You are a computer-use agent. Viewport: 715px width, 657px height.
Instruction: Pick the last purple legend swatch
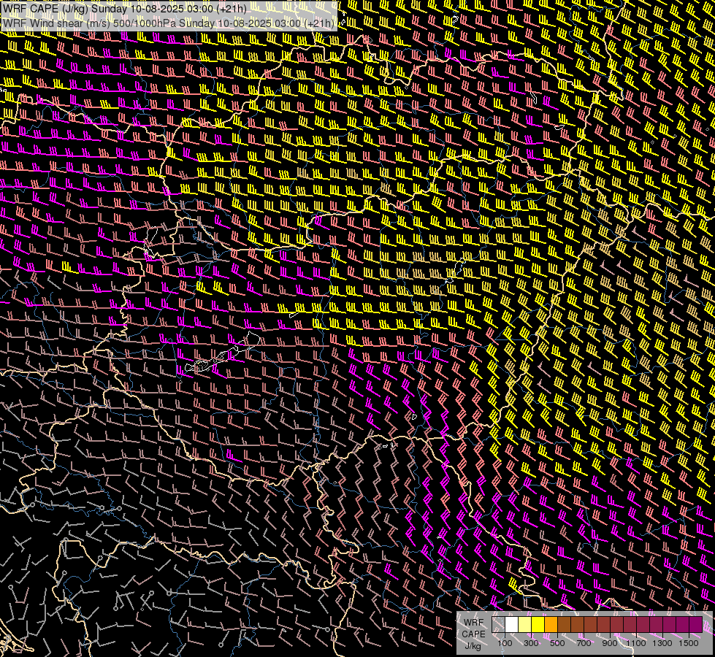point(696,625)
